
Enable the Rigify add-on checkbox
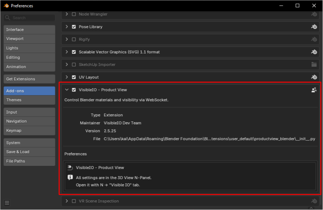[x=74, y=39]
